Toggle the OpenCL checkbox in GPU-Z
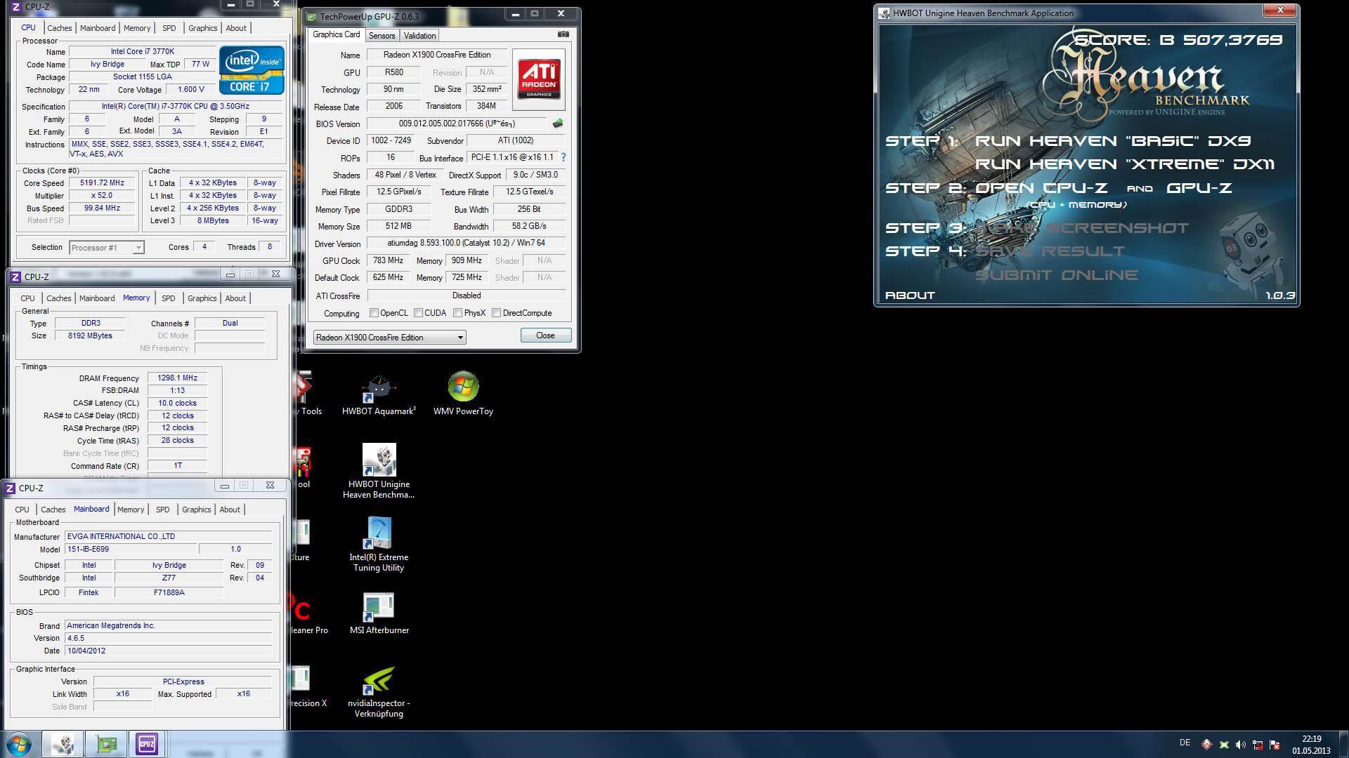 (x=374, y=313)
